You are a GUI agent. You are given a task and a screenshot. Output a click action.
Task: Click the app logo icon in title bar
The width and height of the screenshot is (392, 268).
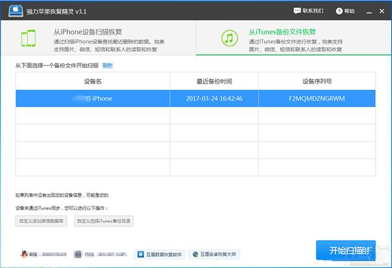[x=16, y=11]
